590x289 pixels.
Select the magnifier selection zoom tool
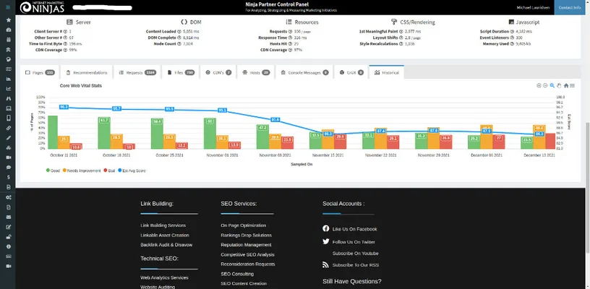[552, 85]
